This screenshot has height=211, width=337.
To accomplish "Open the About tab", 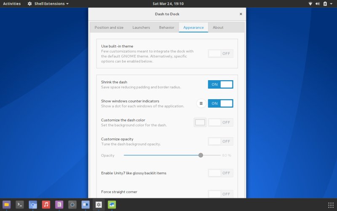I will coord(218,27).
